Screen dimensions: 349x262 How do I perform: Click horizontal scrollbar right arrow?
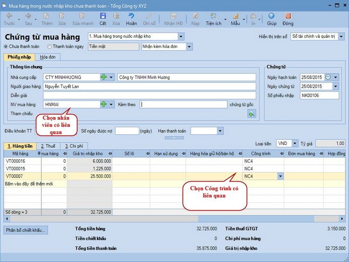click(x=342, y=219)
